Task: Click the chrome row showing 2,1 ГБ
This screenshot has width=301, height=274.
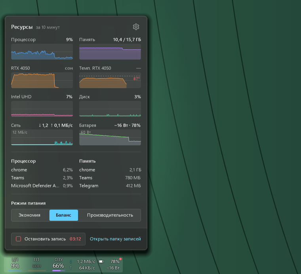Action: click(x=110, y=170)
